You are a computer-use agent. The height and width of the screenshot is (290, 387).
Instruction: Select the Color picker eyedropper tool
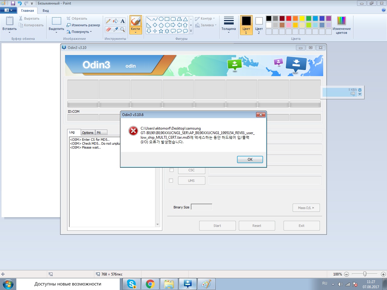point(115,29)
